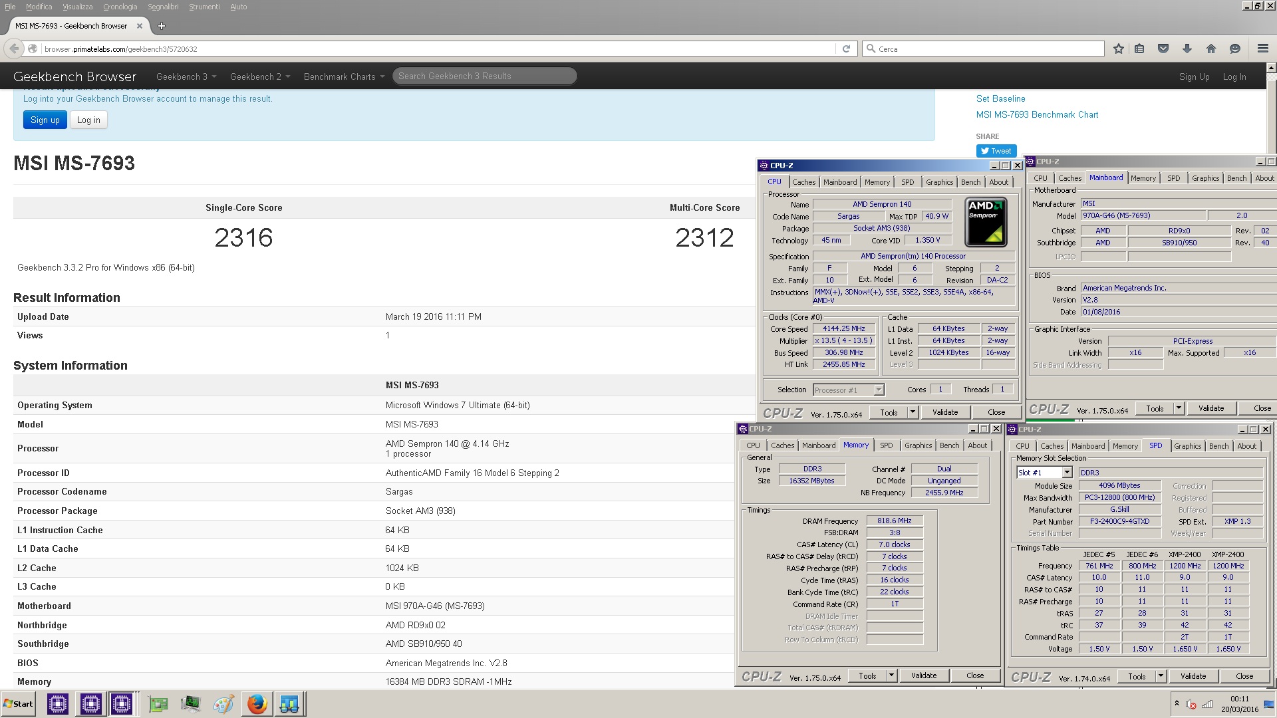Save page to Pocket icon
The image size is (1277, 718).
(x=1163, y=49)
